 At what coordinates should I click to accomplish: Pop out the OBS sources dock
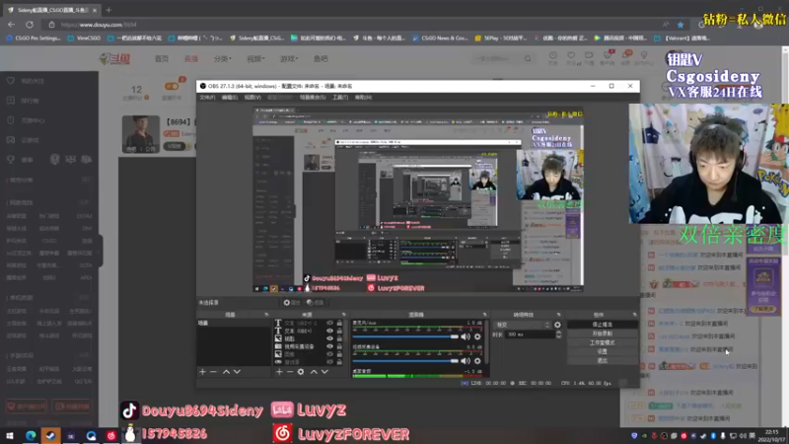coord(343,315)
